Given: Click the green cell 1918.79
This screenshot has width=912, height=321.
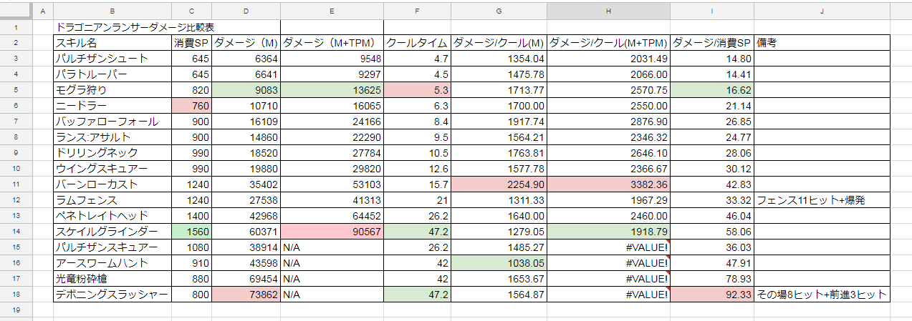Looking at the screenshot, I should [x=608, y=232].
